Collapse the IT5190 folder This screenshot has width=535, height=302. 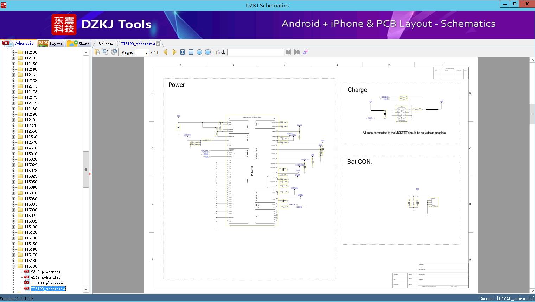14,266
